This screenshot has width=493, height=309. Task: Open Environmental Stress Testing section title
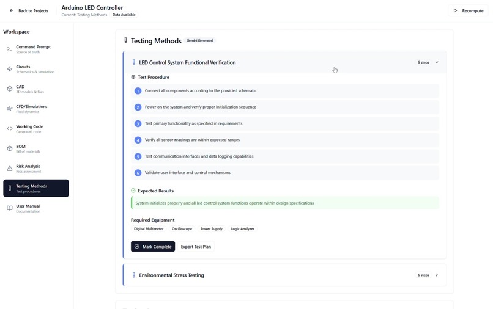[x=171, y=275]
